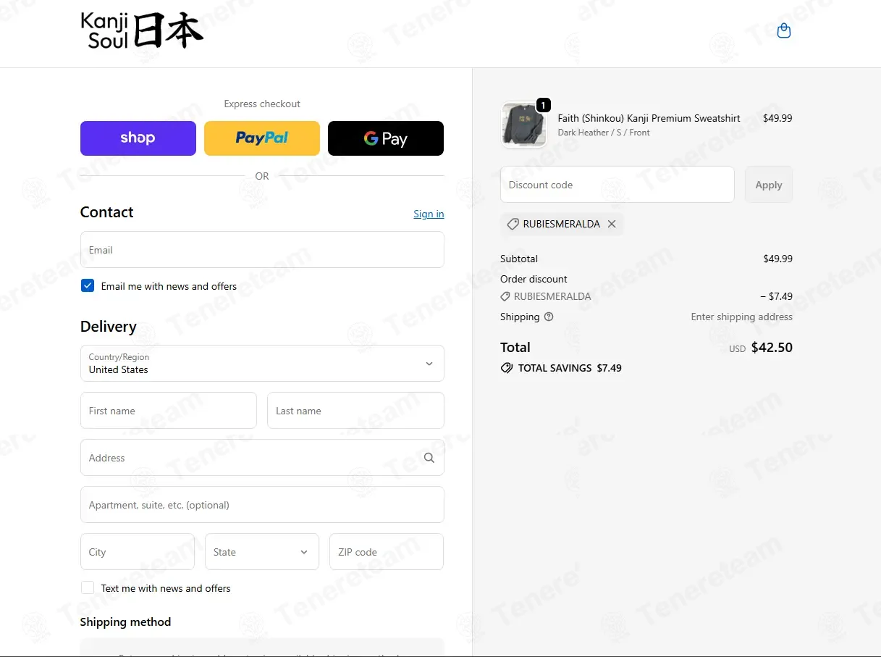The width and height of the screenshot is (881, 657).
Task: Follow the Sign in link
Action: (429, 214)
